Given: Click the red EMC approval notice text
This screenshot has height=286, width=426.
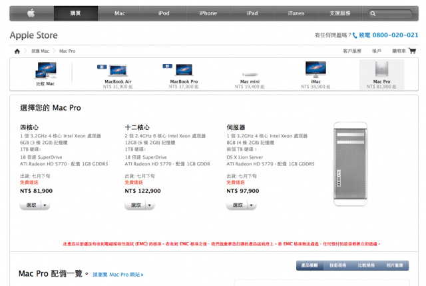Looking at the screenshot, I should coord(222,244).
